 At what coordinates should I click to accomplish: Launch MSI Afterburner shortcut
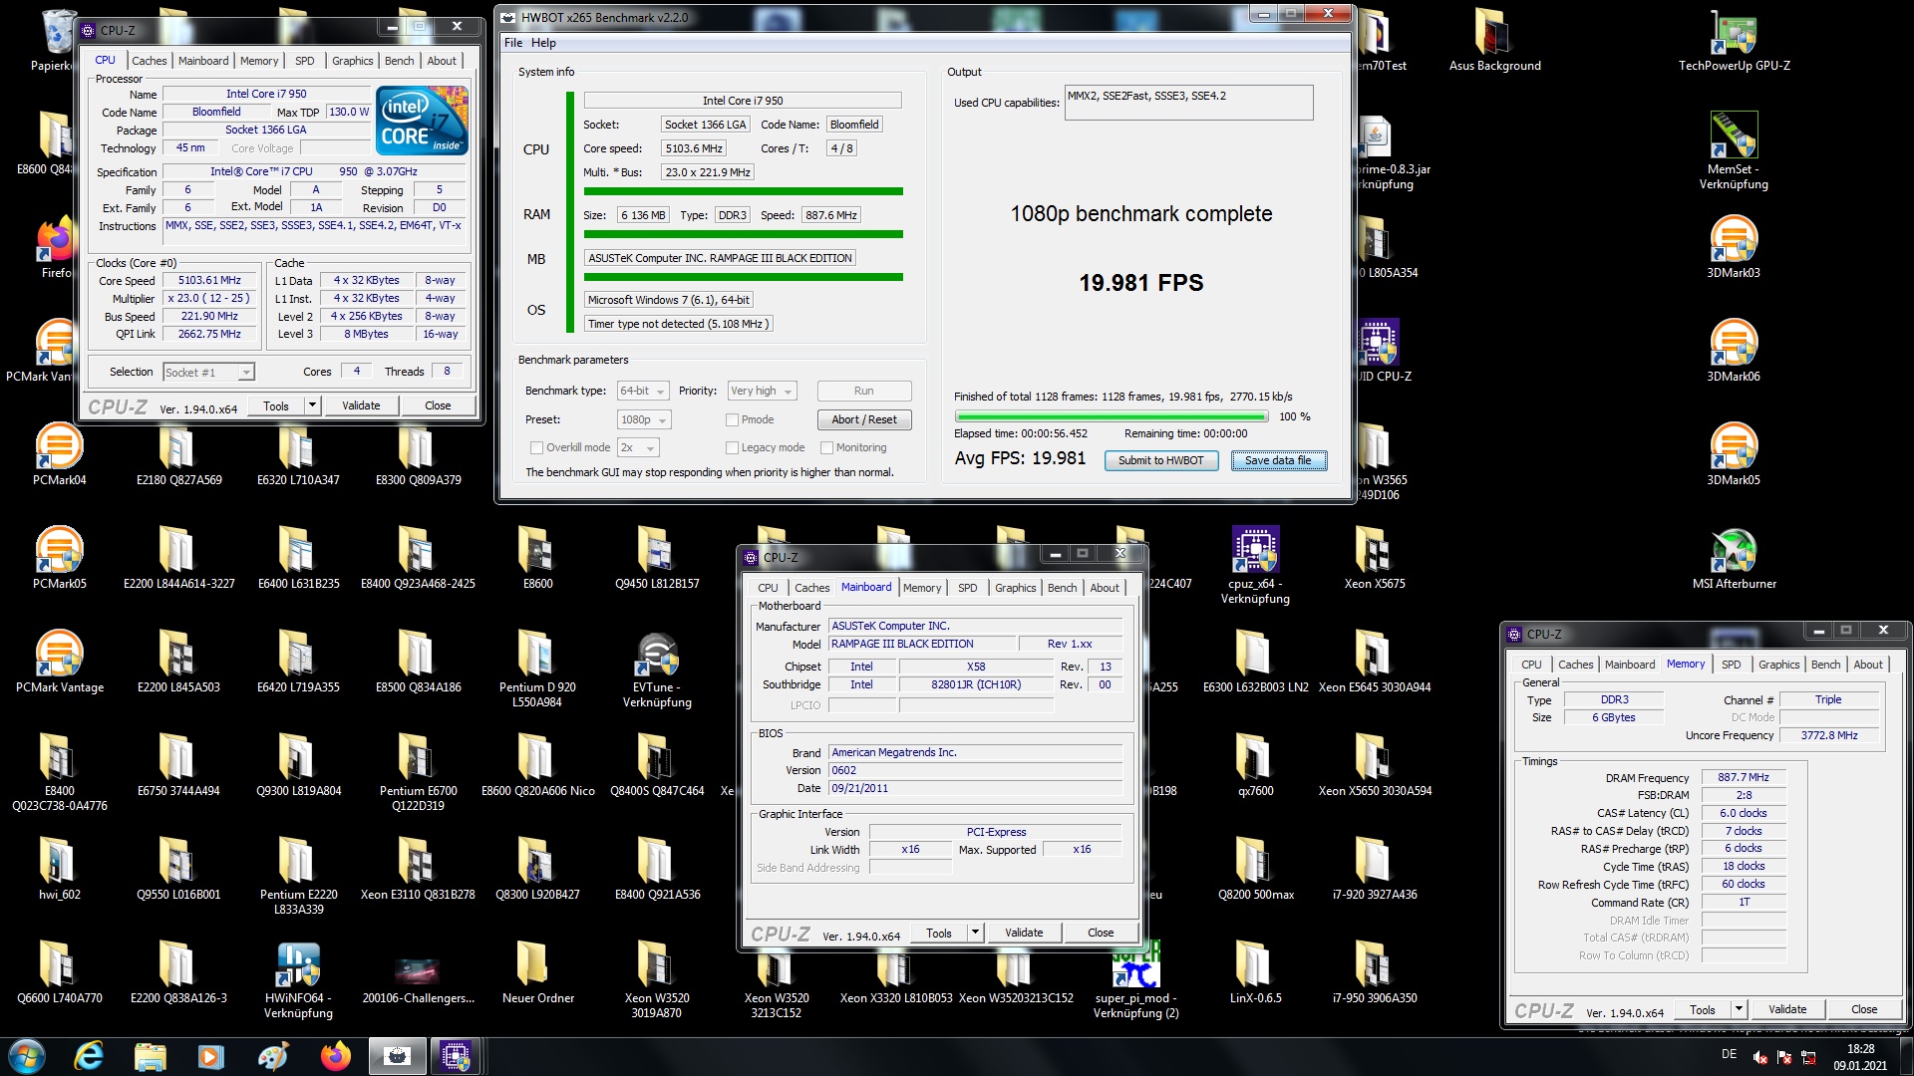click(1734, 558)
